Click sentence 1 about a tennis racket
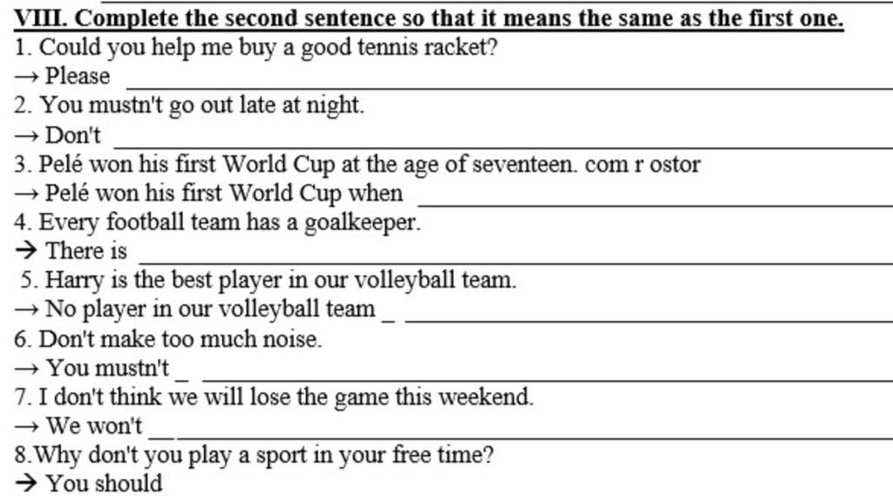The image size is (893, 496). click(x=256, y=48)
